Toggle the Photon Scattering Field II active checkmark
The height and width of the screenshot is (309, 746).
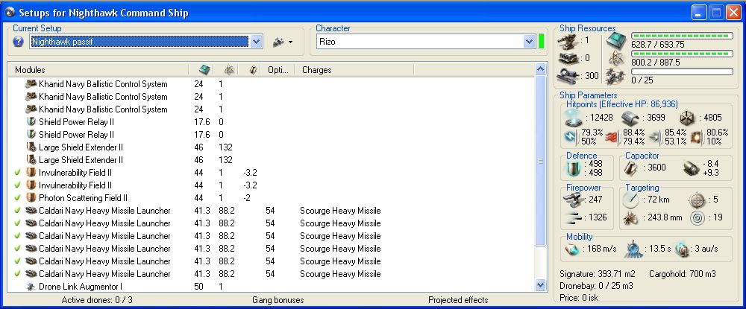pyautogui.click(x=18, y=198)
